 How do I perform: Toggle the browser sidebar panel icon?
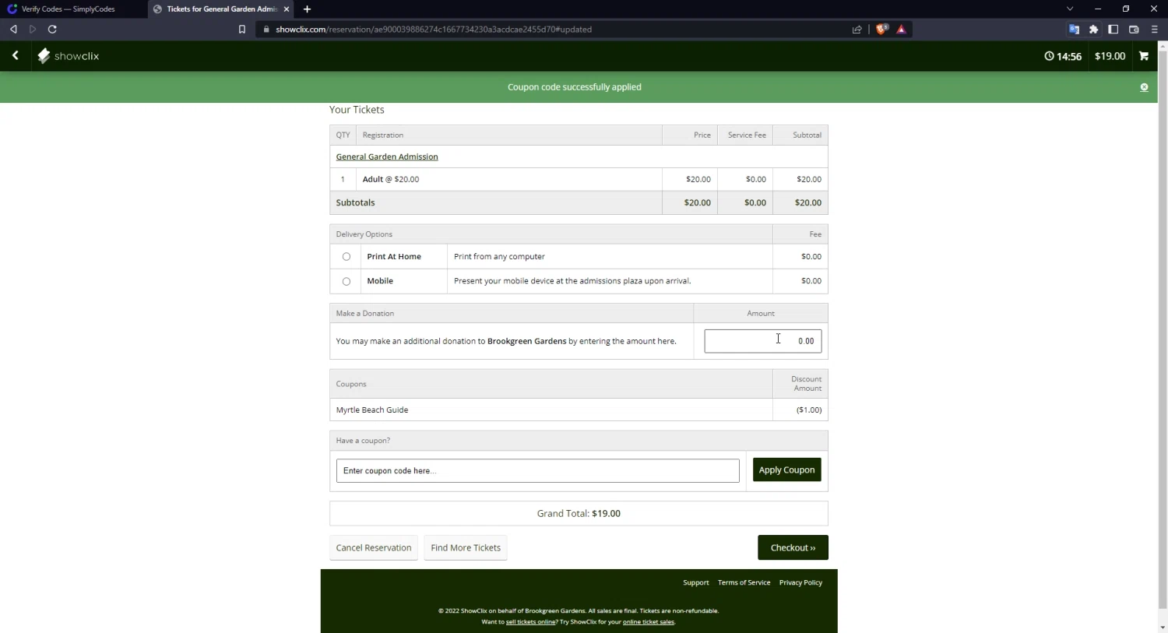click(1113, 30)
